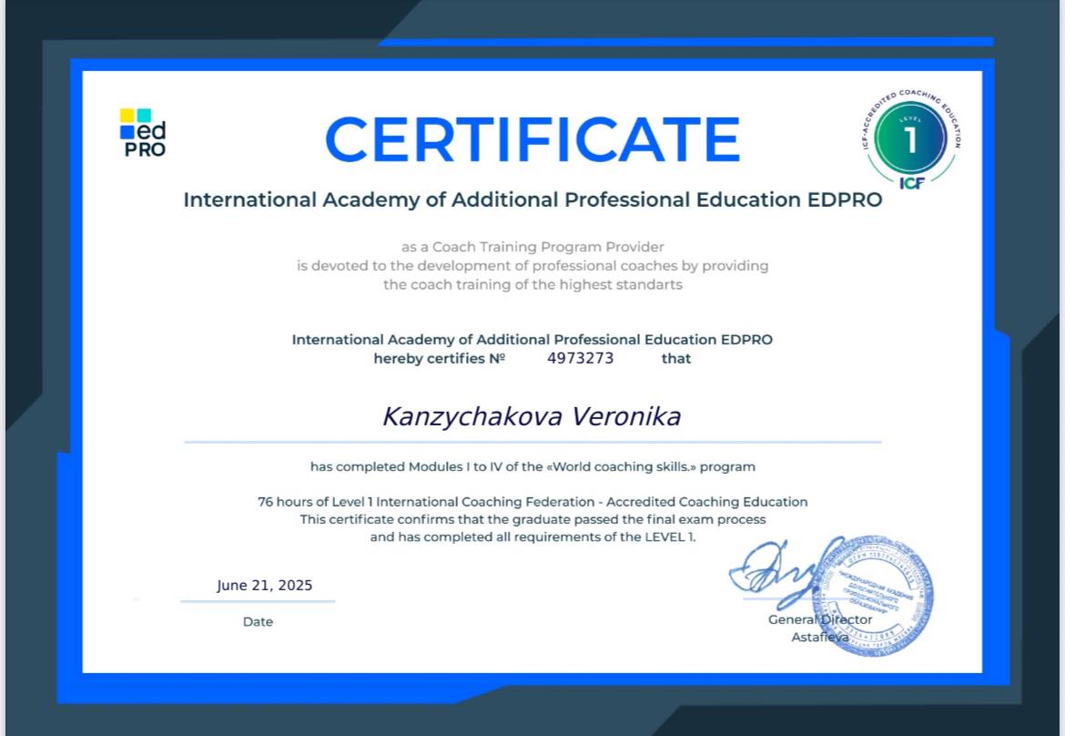
Task: Click "as a Coach Training Program Provider" line
Action: [532, 247]
